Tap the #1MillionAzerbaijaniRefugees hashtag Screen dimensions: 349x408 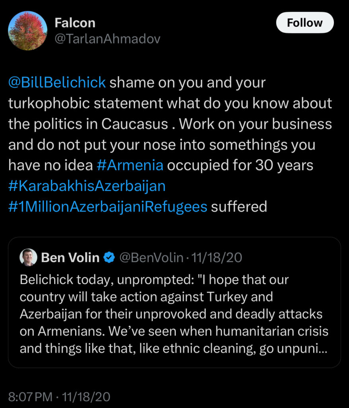[108, 207]
